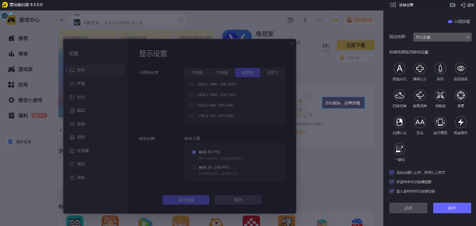This screenshot has height=226, width=476.
Task: Select the 技能键 crossed swords icon
Action: (440, 95)
